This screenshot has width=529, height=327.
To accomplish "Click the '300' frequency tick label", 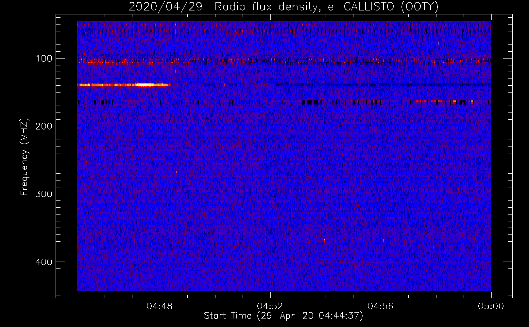I will [44, 194].
